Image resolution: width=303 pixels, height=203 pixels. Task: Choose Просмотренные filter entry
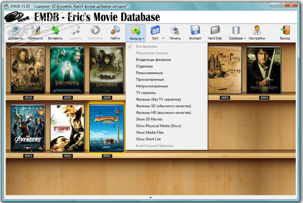point(167,80)
